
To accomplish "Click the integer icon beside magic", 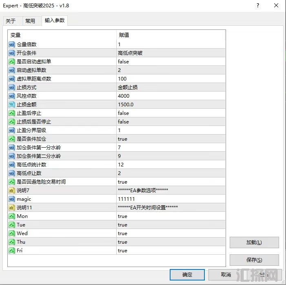I will (x=12, y=199).
